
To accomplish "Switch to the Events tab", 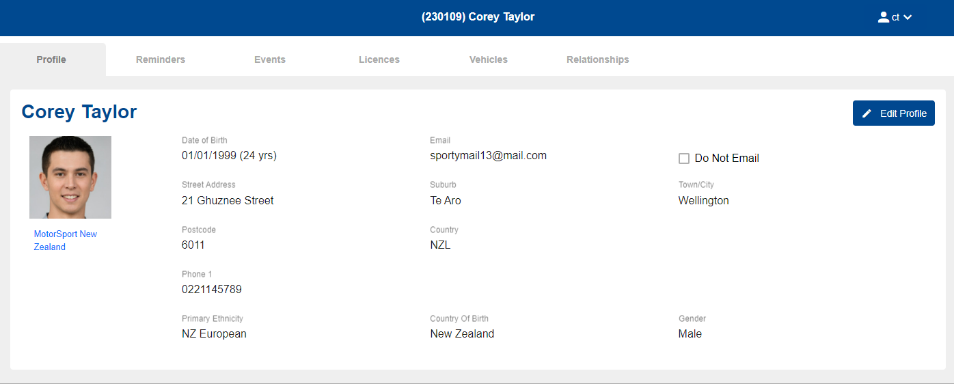I will coord(270,59).
